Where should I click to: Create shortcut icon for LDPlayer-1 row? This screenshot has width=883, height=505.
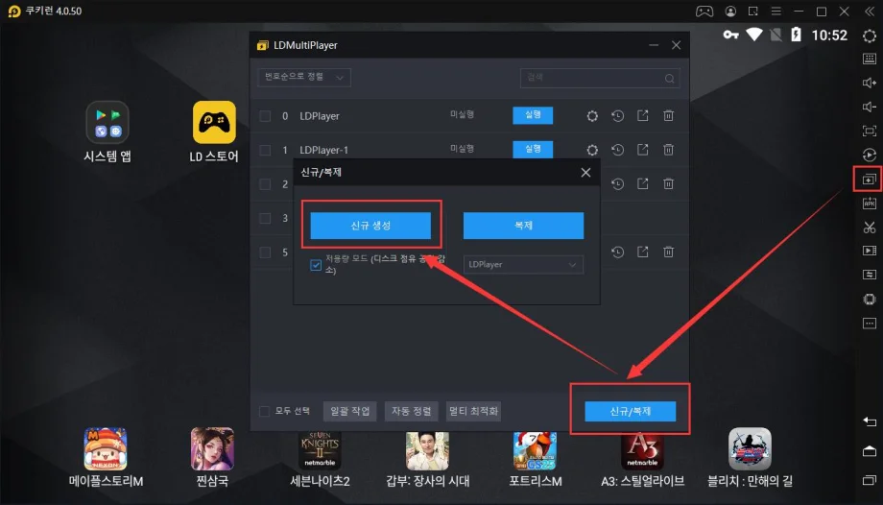642,150
